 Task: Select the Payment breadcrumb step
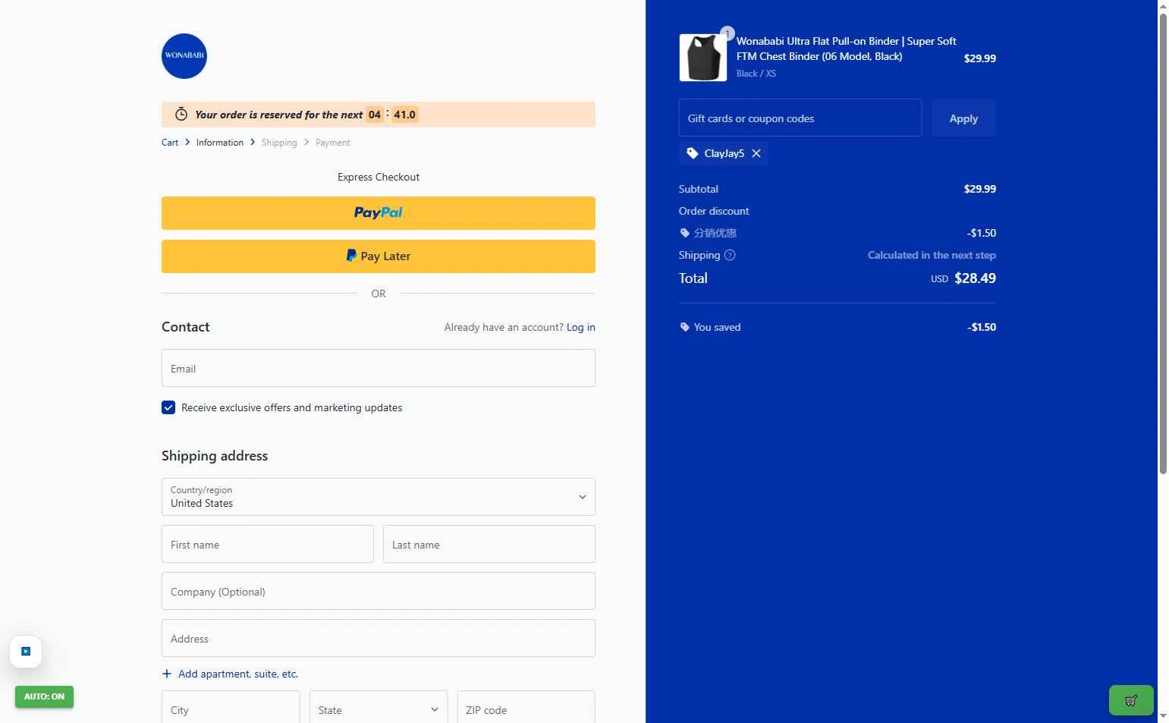333,143
